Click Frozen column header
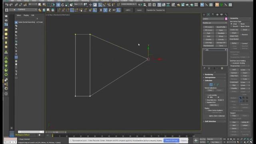Screen dimensions: 256x144 click(40, 22)
